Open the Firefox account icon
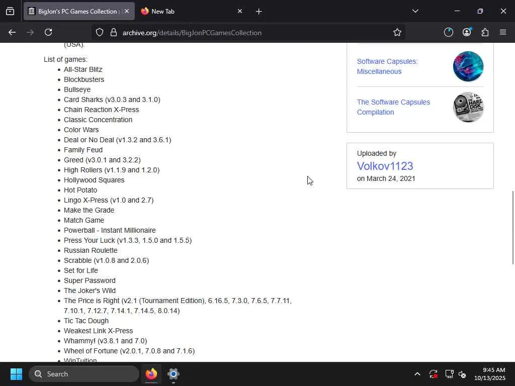The height and width of the screenshot is (386, 515). coord(467,32)
